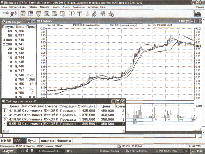205x154 pixels.
Task: Click the two hands orders icon
Action: click(103, 14)
